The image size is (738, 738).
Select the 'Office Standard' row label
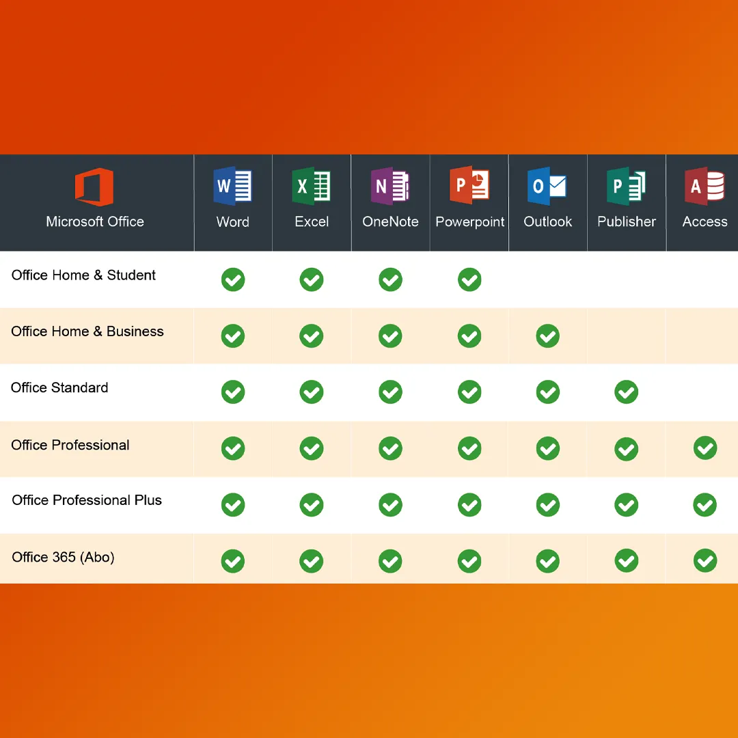(x=59, y=387)
